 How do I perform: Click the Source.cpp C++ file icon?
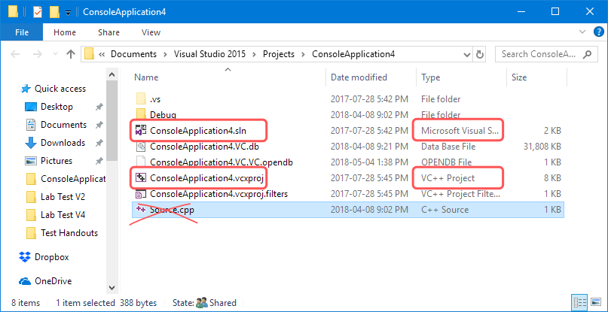coord(140,210)
